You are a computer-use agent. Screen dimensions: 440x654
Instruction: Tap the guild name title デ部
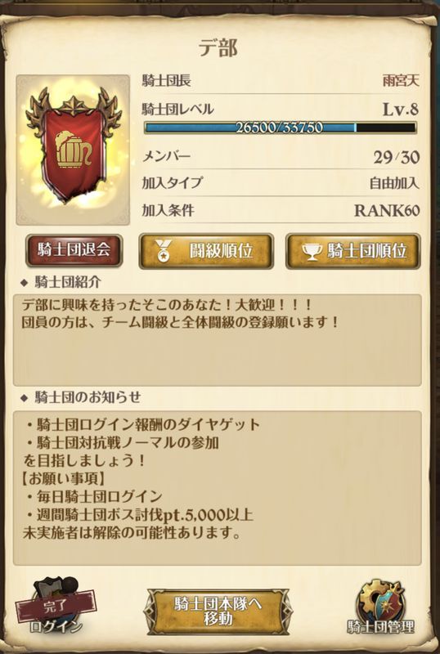(x=218, y=48)
